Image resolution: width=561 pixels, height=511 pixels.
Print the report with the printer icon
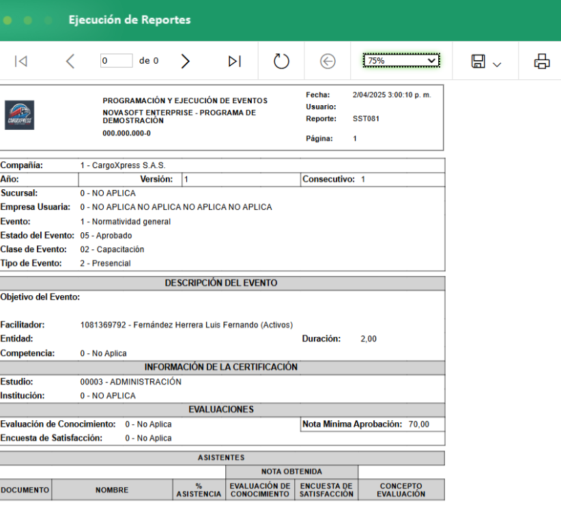[542, 61]
